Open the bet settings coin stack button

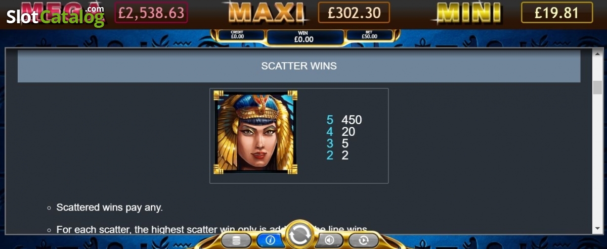point(236,240)
